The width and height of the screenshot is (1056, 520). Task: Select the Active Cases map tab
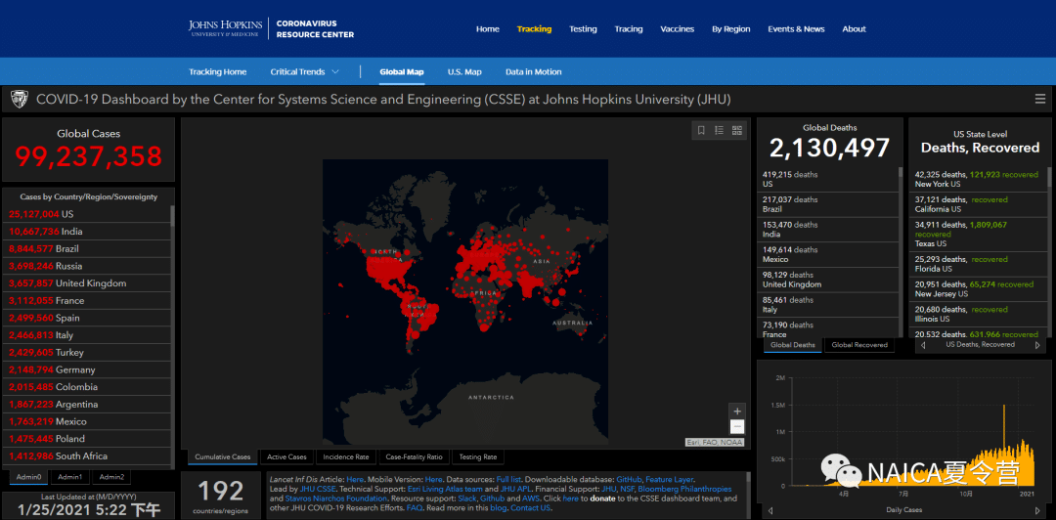[x=286, y=456]
